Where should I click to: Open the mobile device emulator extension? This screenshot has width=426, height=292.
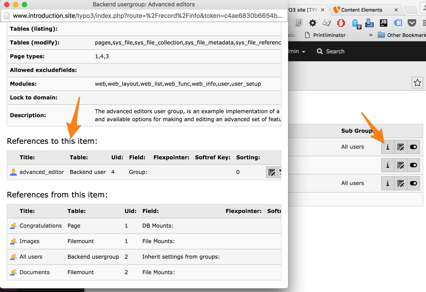pos(369,23)
